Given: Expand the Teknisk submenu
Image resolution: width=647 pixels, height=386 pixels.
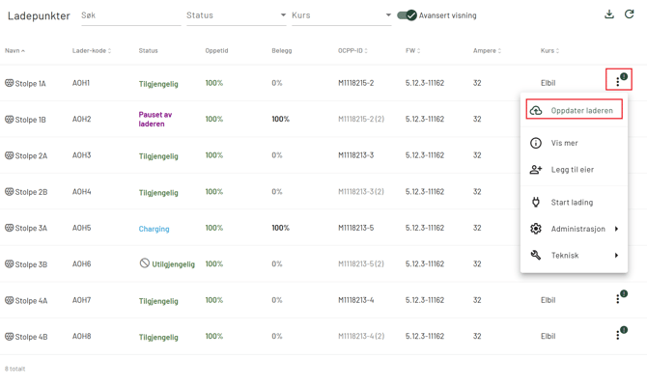Looking at the screenshot, I should 577,256.
